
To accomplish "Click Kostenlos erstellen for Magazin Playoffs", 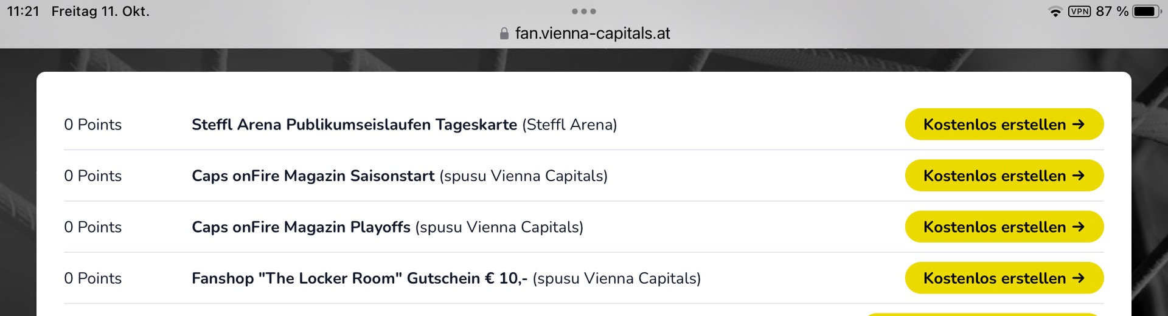I will click(1004, 227).
